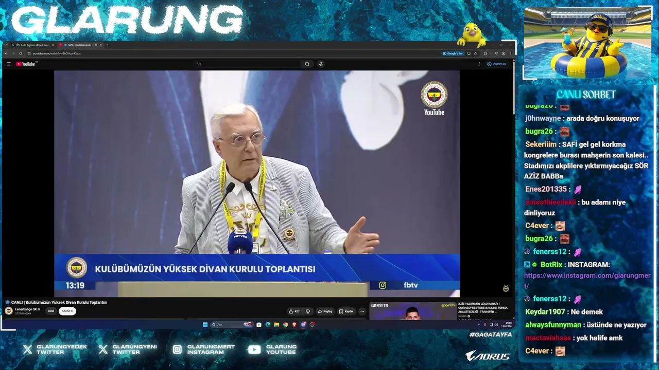The width and height of the screenshot is (659, 370).
Task: Bookmark this page with the star icon
Action: point(475,53)
